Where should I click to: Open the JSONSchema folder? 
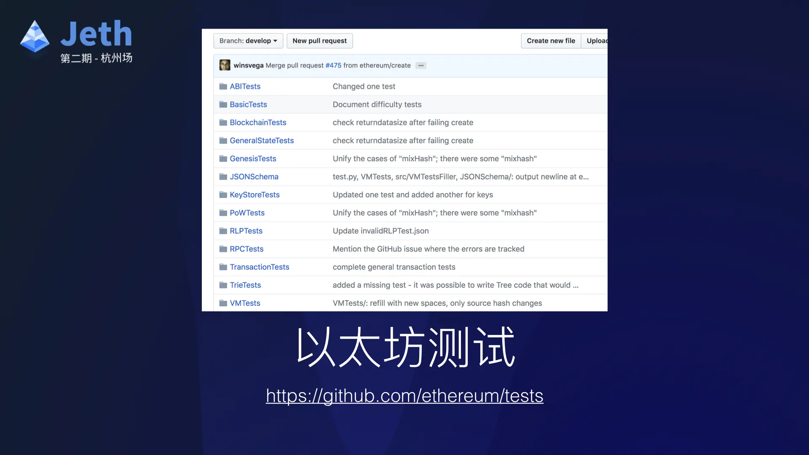click(x=254, y=177)
